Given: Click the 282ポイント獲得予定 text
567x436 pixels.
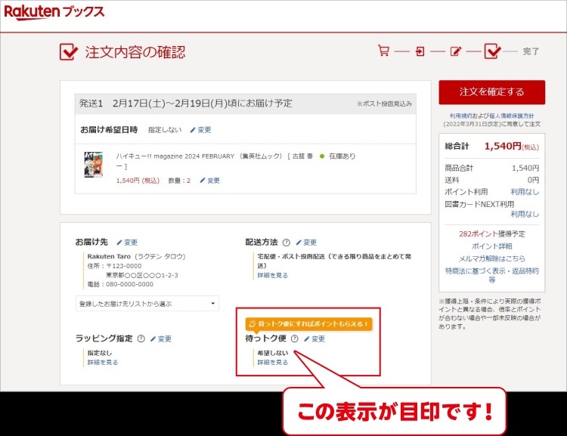Looking at the screenshot, I should point(492,234).
